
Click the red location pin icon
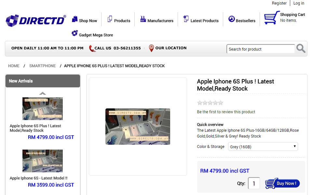pos(151,48)
